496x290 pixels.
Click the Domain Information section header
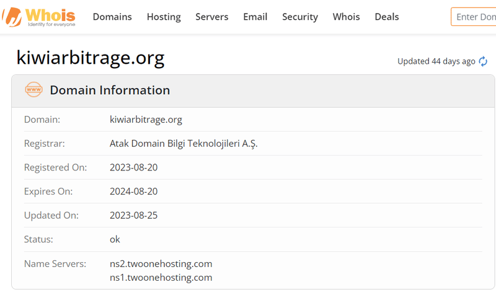point(253,90)
